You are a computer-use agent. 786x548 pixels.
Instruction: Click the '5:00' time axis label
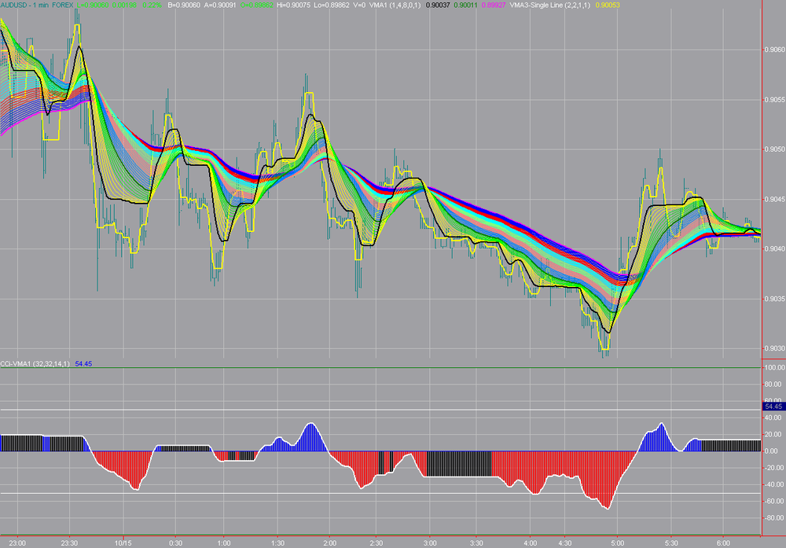click(x=618, y=543)
